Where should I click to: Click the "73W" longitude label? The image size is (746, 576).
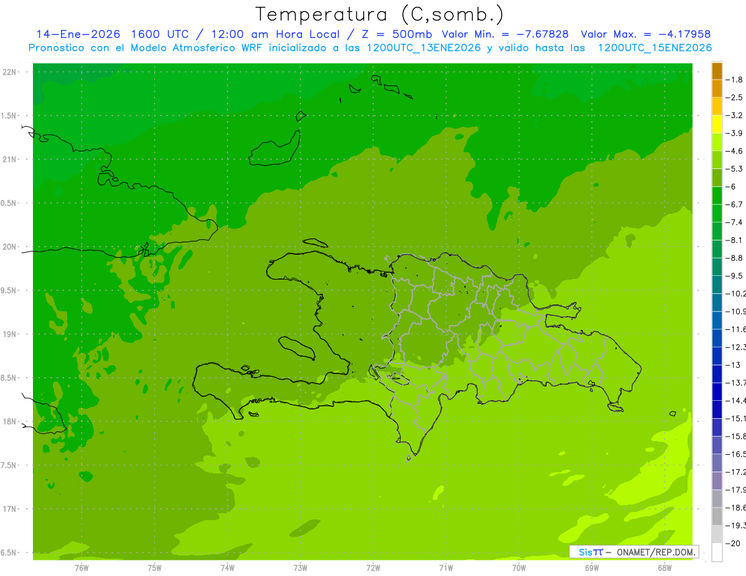[x=300, y=568]
